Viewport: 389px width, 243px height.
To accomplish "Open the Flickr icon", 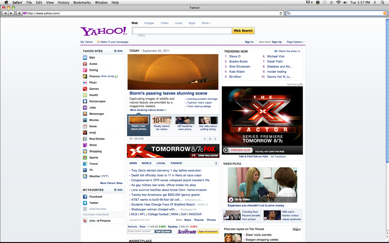I will click(x=85, y=82).
